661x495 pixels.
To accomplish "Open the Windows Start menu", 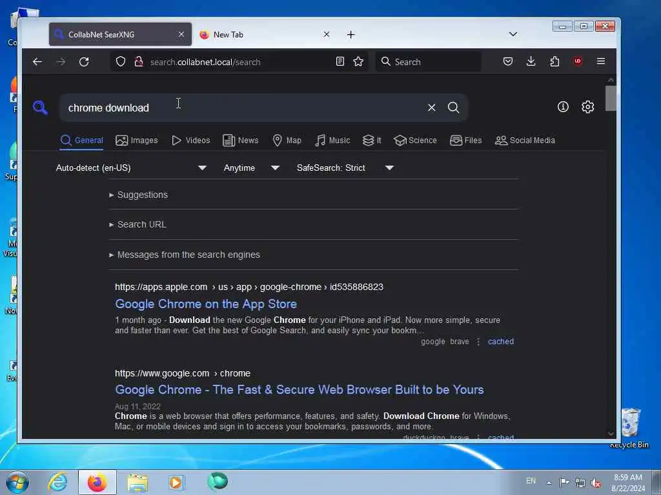I will coord(17,482).
